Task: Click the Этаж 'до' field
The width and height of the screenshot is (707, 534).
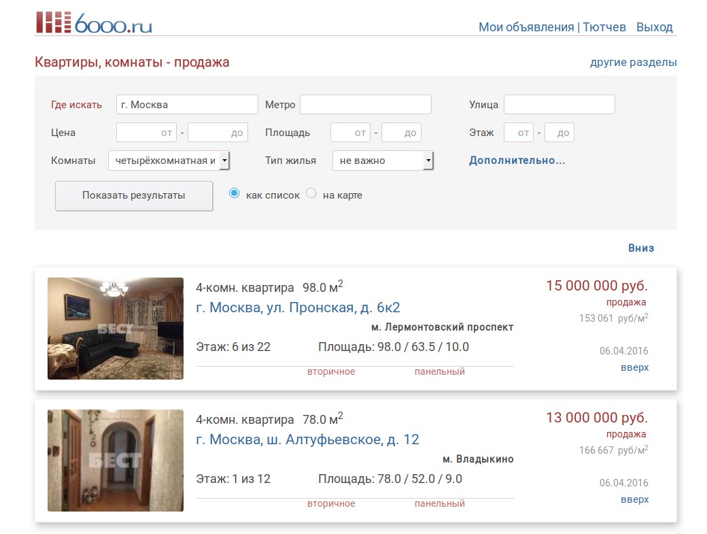Action: coord(559,133)
